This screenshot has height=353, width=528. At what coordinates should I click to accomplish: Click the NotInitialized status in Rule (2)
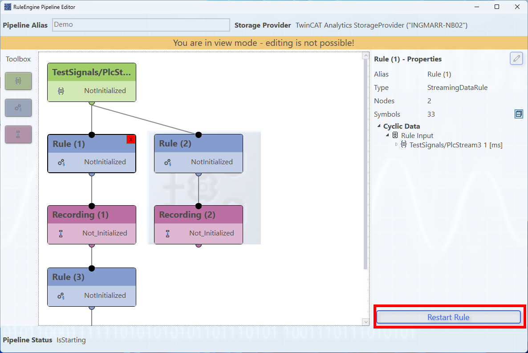pyautogui.click(x=212, y=162)
